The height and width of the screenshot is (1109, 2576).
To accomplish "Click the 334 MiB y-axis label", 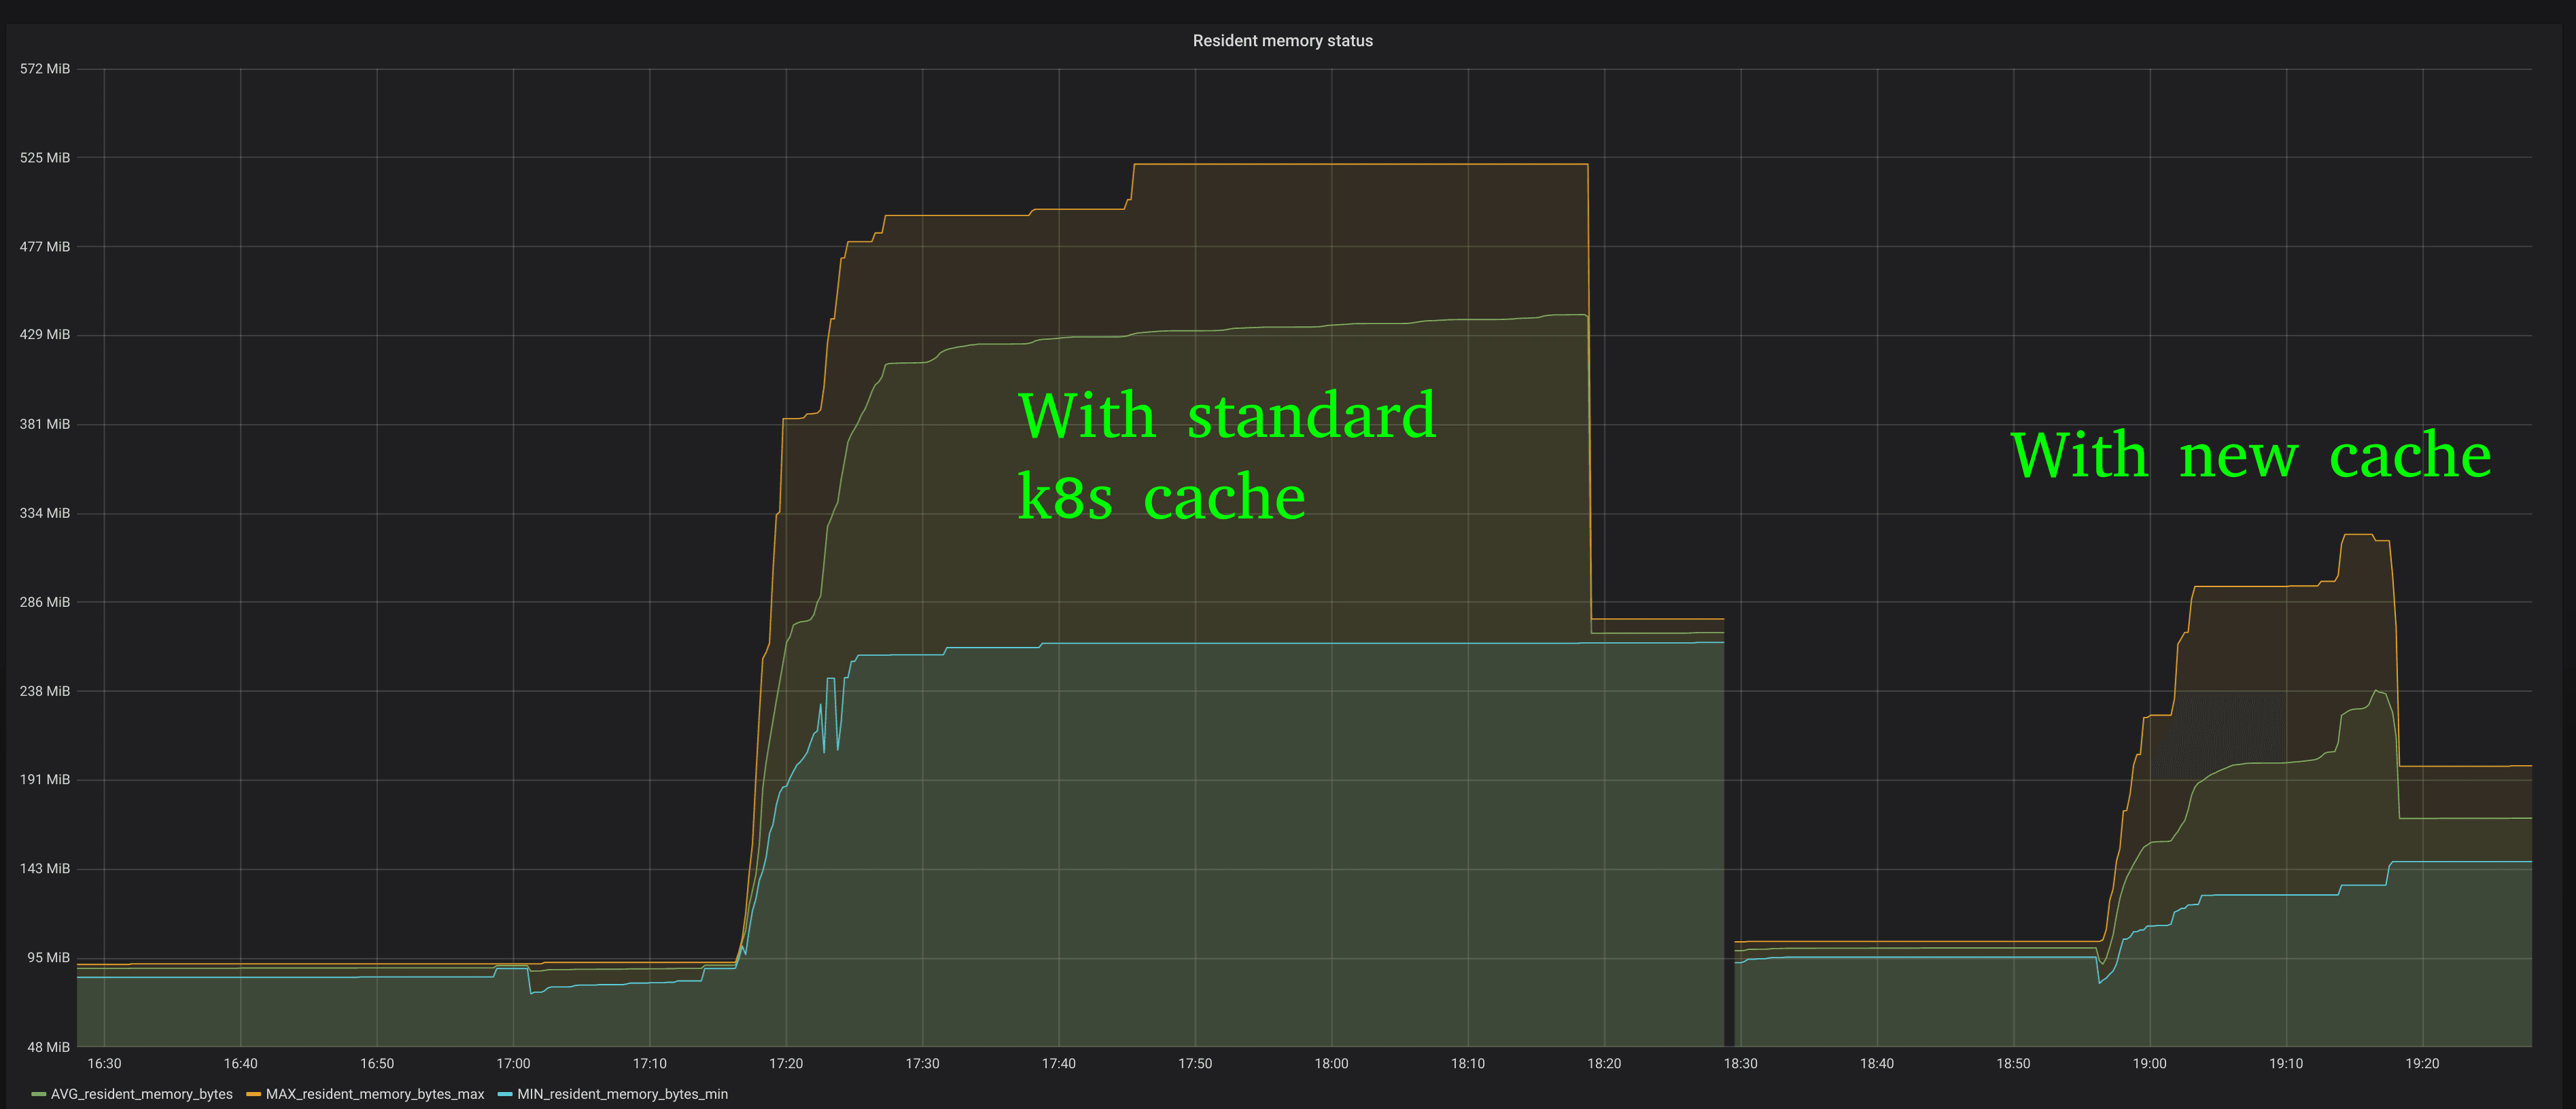I will (45, 513).
